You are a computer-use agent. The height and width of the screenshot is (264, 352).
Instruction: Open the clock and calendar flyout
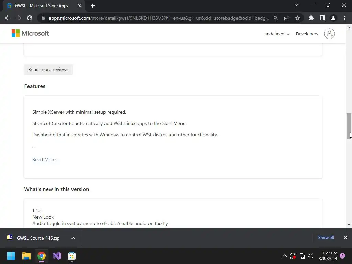(328, 256)
